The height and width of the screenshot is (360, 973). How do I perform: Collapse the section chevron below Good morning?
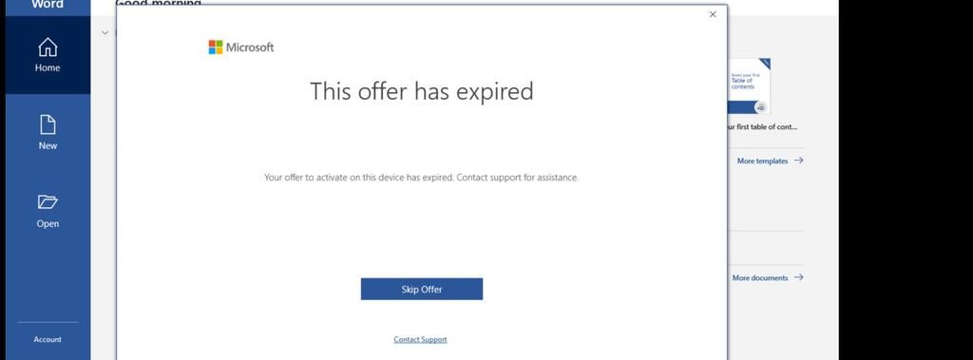pos(105,32)
